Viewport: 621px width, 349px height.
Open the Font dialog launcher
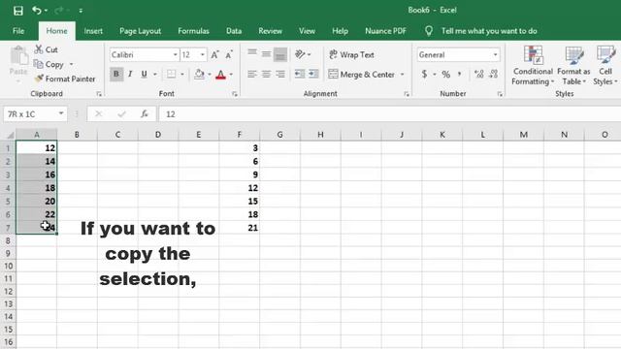coord(235,94)
